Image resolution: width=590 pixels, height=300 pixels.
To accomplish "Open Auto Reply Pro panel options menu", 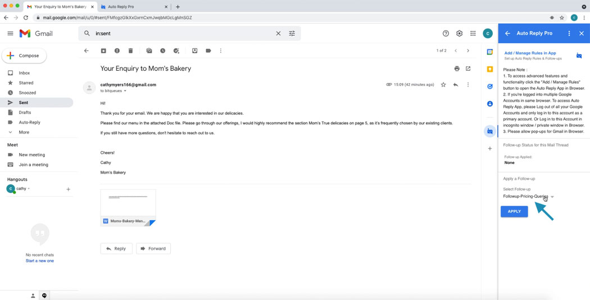I will pyautogui.click(x=569, y=34).
